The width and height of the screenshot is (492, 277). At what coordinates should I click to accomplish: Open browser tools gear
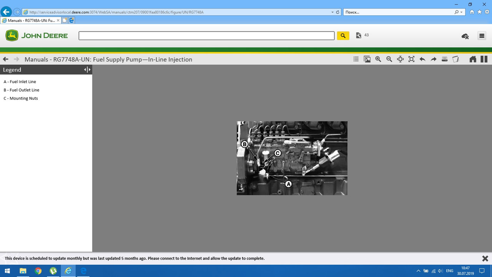point(487,12)
